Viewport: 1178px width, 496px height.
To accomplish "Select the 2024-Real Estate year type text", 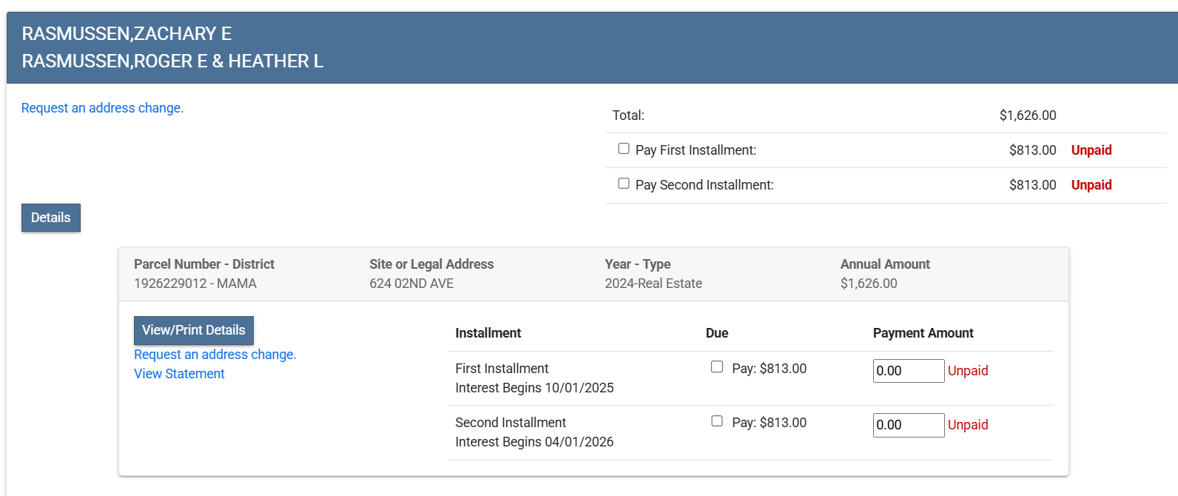I will click(653, 284).
